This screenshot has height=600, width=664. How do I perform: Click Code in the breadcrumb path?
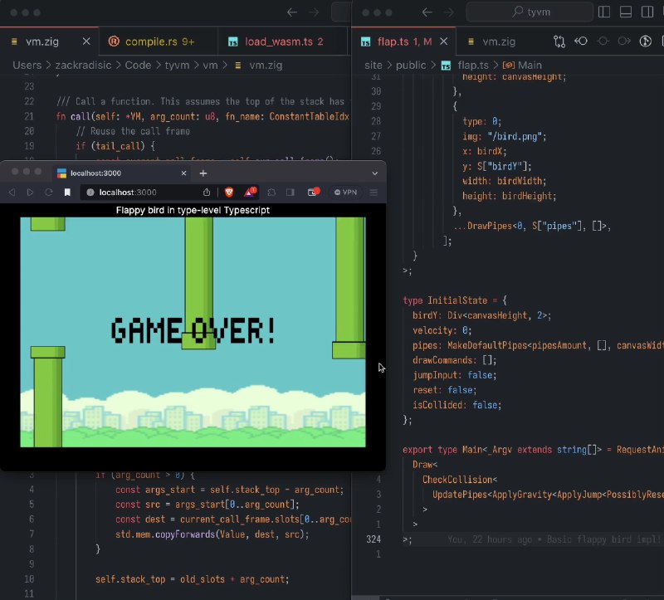138,66
